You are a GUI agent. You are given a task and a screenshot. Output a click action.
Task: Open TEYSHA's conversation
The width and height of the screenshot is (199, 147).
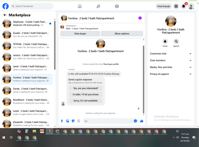(x=27, y=46)
